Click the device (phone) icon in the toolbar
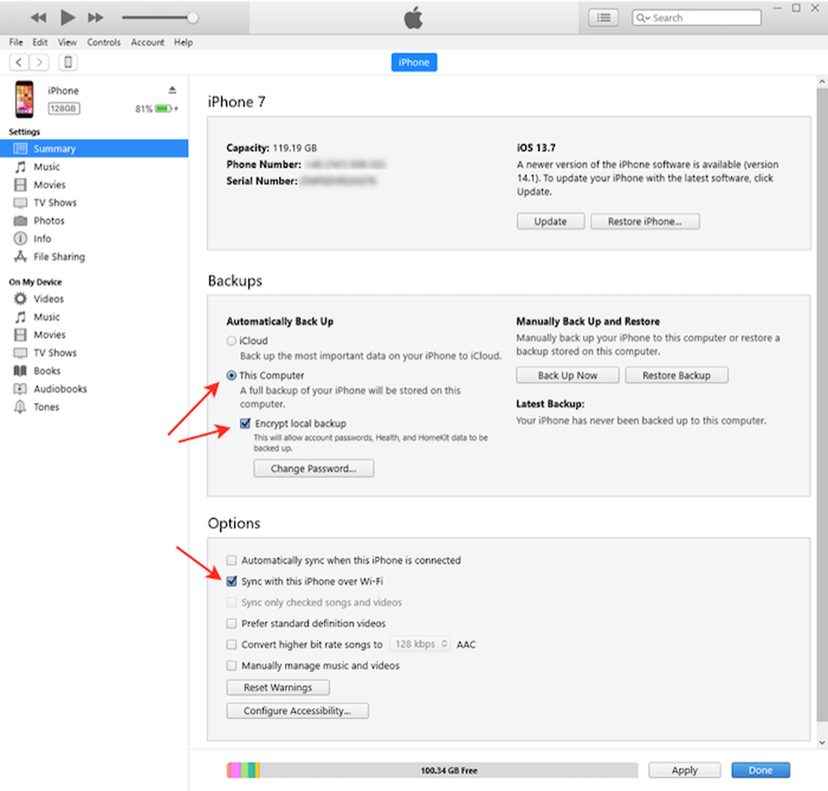 (68, 62)
